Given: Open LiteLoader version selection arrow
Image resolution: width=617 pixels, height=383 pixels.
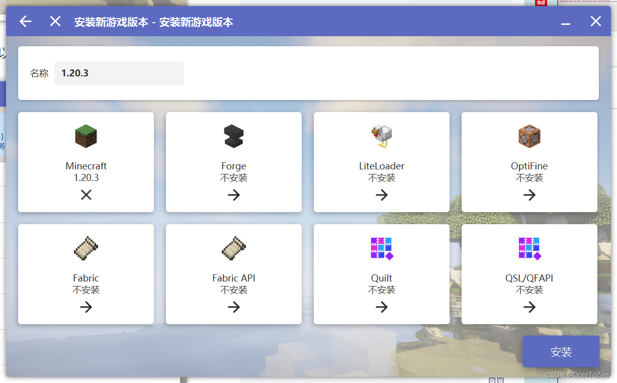Looking at the screenshot, I should [382, 195].
